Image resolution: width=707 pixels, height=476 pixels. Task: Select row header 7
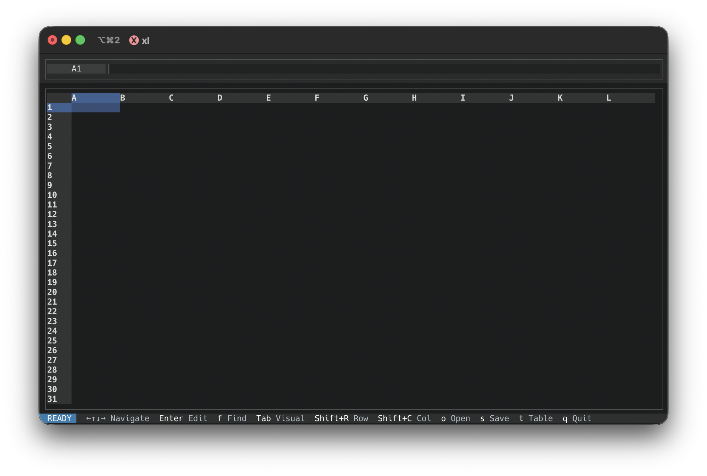pyautogui.click(x=59, y=166)
